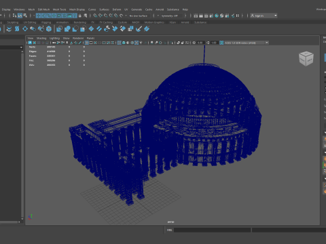This screenshot has height=244, width=326.
Task: Open the Mesh Display menu
Action: click(77, 9)
